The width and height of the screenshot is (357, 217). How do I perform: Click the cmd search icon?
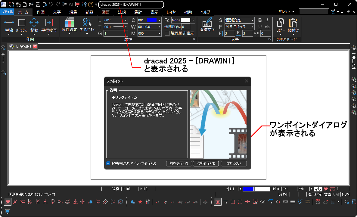click(333, 12)
